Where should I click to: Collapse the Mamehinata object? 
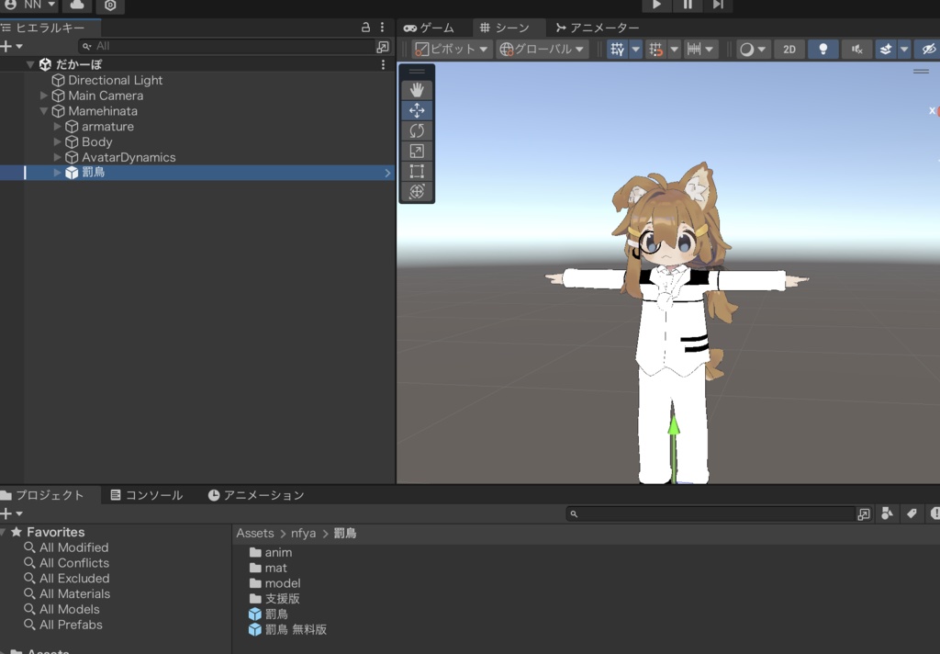pyautogui.click(x=44, y=111)
